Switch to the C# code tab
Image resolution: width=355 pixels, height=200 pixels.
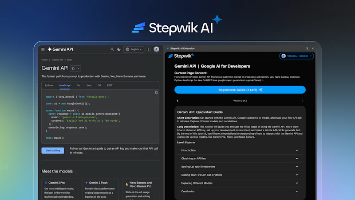click(x=99, y=85)
